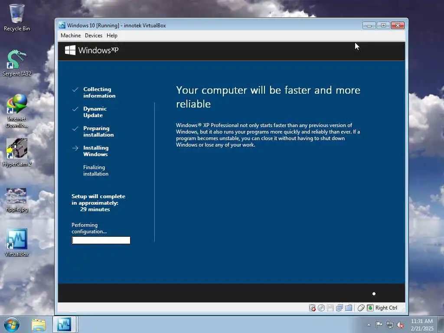Click the keyboard capture green arrow icon
This screenshot has height=333, width=444.
[370, 308]
